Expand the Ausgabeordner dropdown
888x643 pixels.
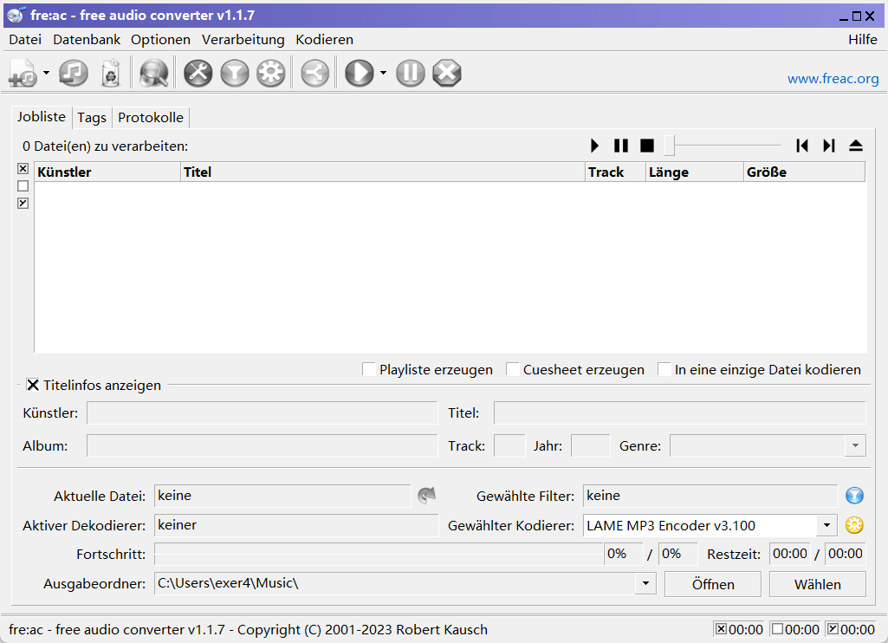pos(645,583)
